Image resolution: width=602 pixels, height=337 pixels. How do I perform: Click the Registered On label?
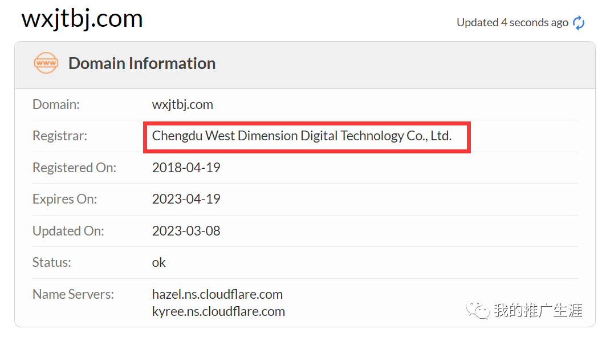point(74,168)
